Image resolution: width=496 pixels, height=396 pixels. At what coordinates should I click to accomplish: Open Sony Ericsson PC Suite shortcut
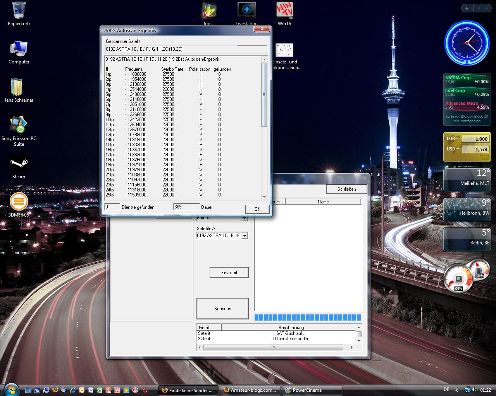click(x=19, y=125)
